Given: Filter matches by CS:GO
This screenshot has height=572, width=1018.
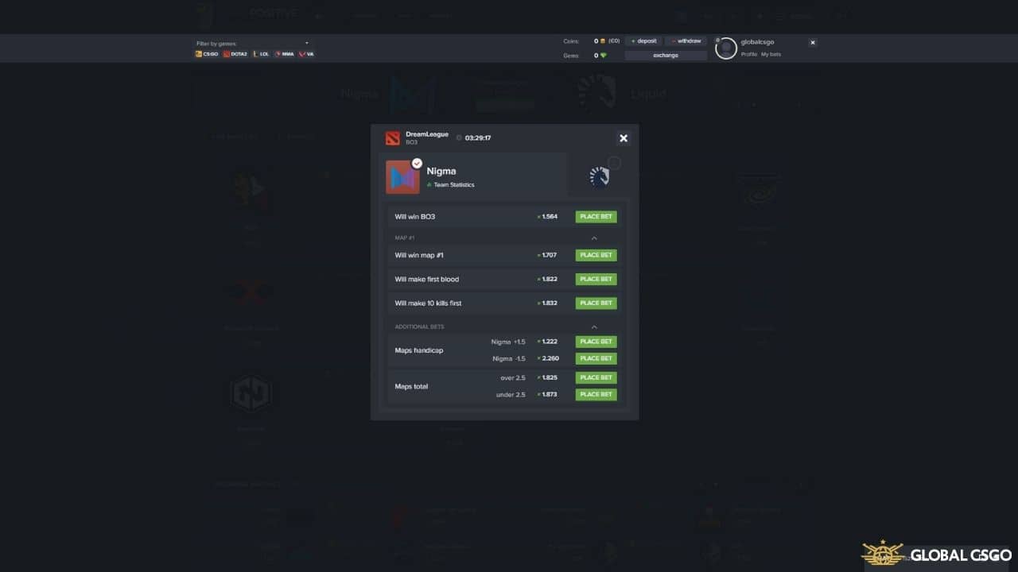Looking at the screenshot, I should [x=207, y=54].
